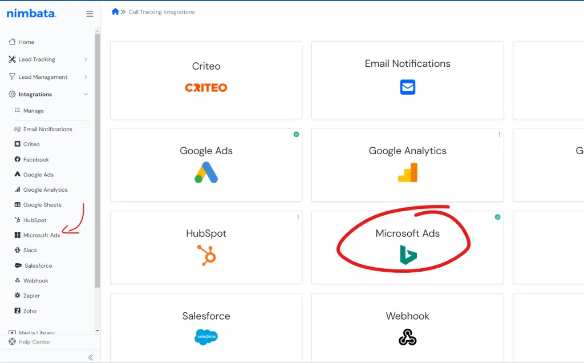Click the Microsoft Ads Bing logo

point(408,255)
